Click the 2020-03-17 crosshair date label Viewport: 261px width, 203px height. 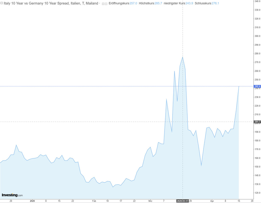(x=182, y=201)
